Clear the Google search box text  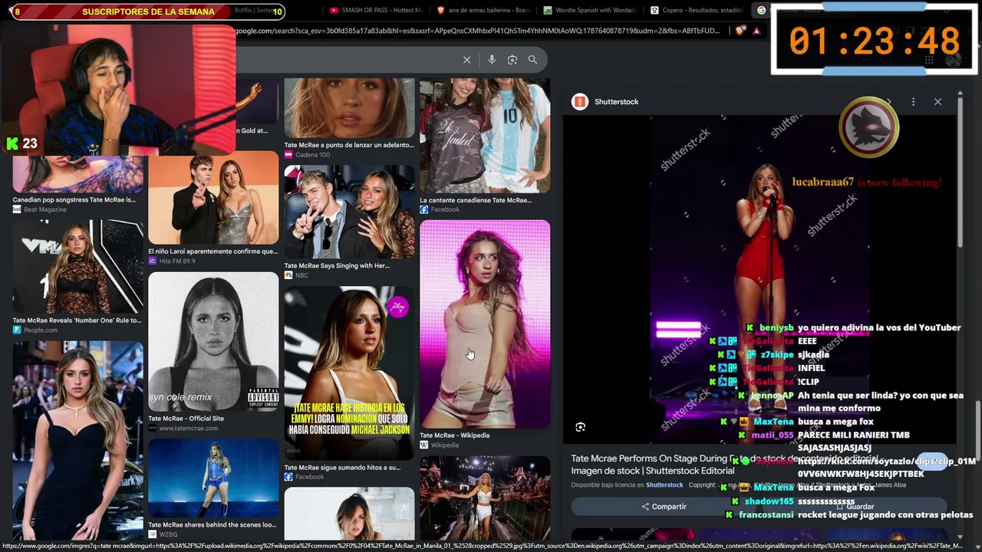[466, 60]
